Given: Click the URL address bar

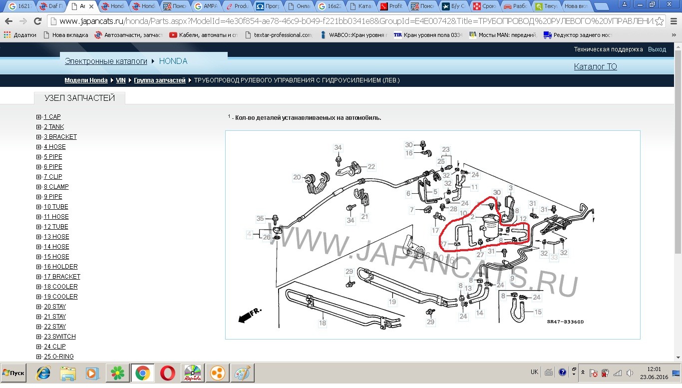Looking at the screenshot, I should [x=349, y=21].
